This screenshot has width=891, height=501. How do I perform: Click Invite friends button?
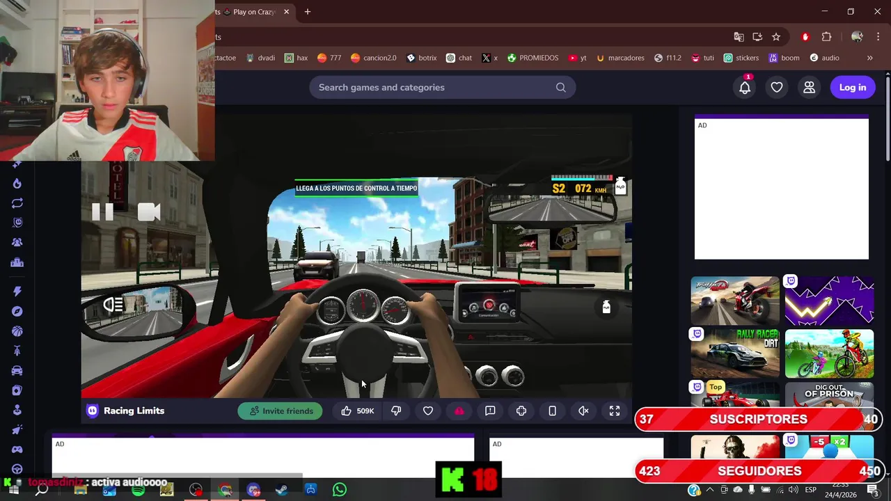click(280, 411)
